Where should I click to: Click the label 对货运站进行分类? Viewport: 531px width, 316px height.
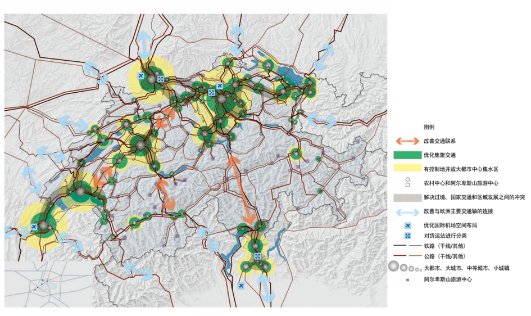pyautogui.click(x=445, y=236)
